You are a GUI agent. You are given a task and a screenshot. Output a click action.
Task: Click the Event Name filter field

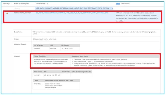pyautogui.click(x=74, y=8)
